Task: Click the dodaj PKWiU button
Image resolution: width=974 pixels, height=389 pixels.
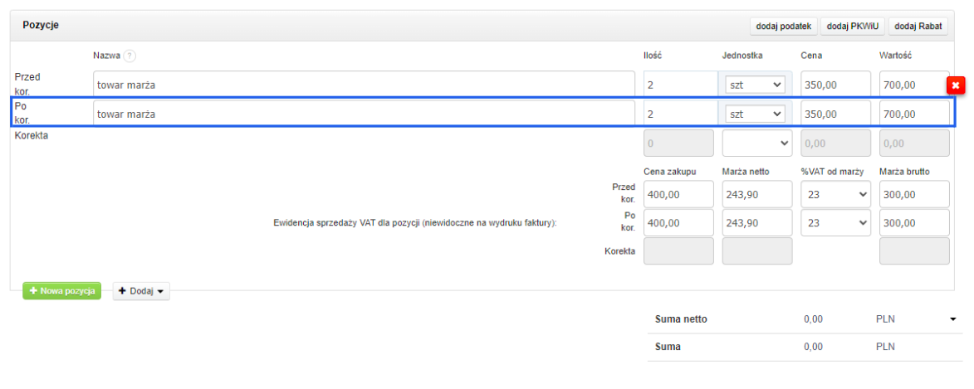Action: pos(853,27)
